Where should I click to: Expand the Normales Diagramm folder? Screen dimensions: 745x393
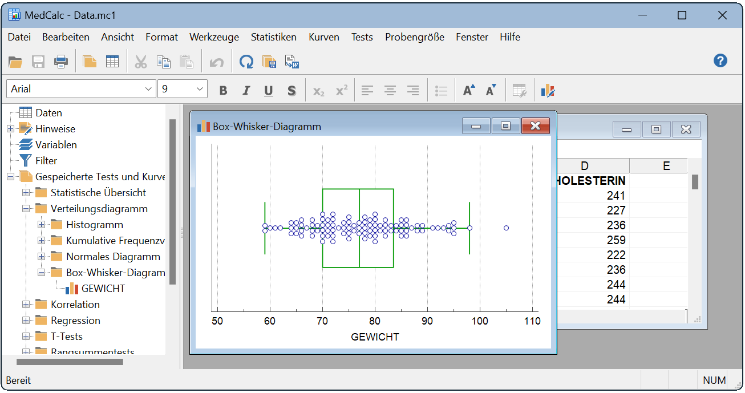[x=41, y=257]
